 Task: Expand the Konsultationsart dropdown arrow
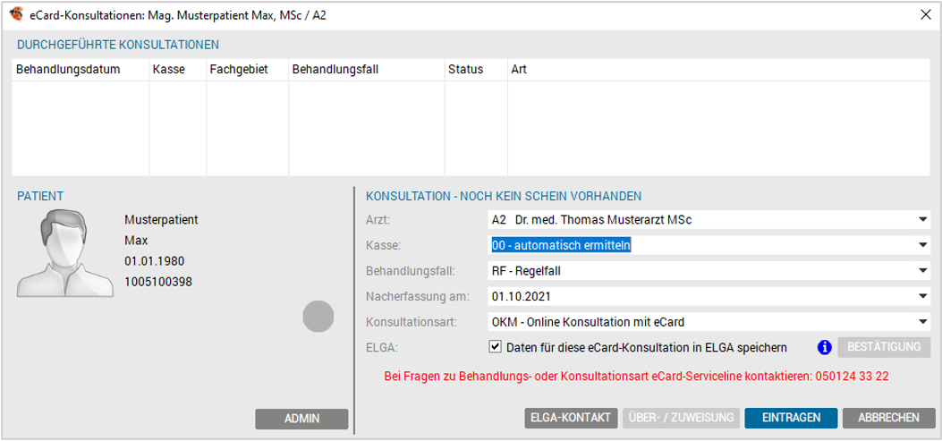[x=923, y=322]
